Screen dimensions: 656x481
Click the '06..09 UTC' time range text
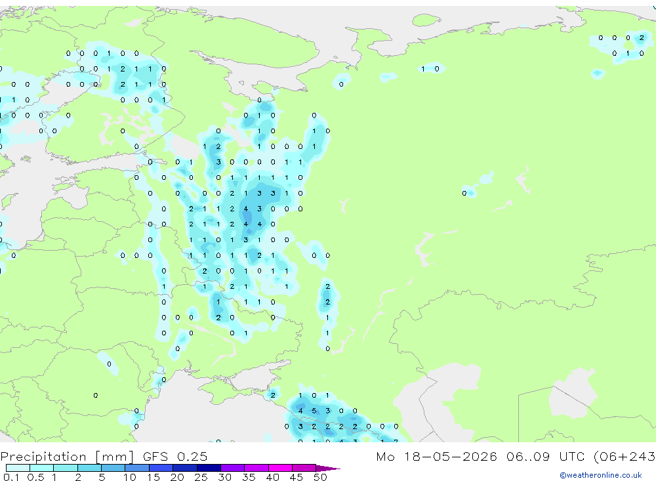(546, 457)
